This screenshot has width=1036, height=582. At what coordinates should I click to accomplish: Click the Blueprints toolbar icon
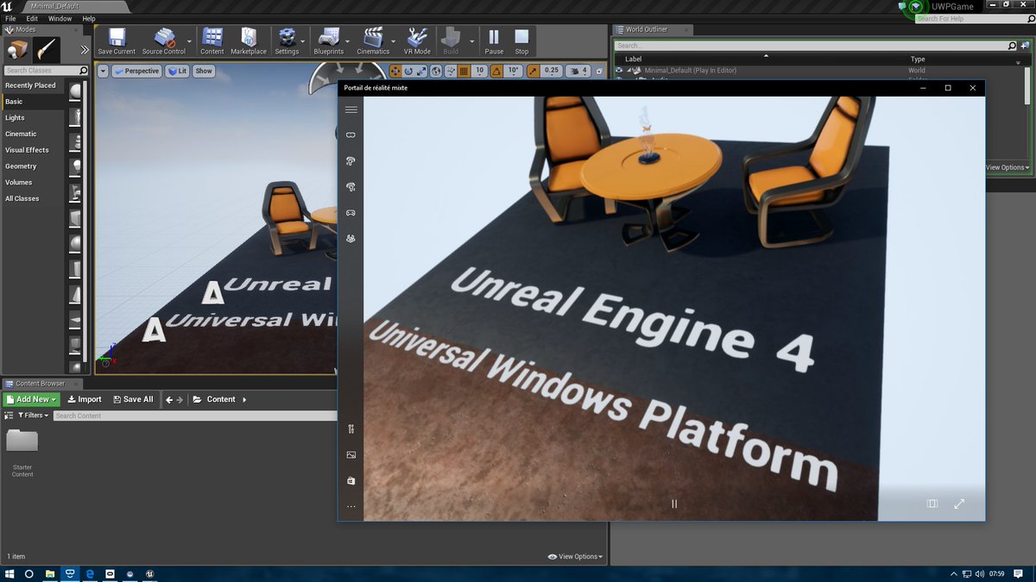pos(328,41)
